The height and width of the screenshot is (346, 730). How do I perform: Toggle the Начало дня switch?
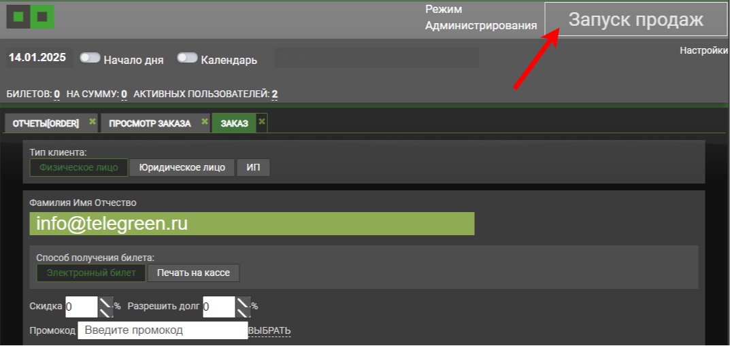(x=90, y=58)
